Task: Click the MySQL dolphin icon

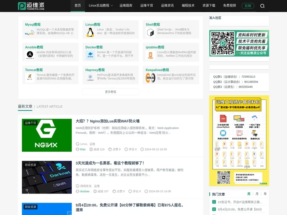Action: pyautogui.click(x=30, y=33)
